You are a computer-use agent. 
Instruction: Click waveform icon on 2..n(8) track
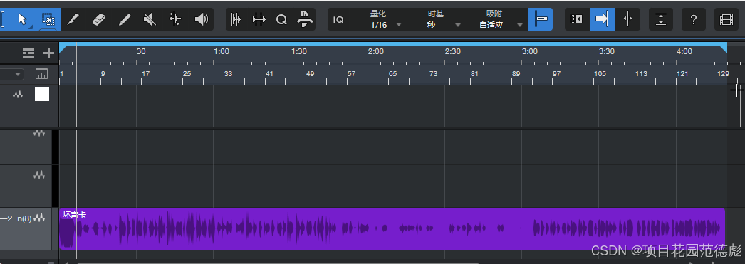pyautogui.click(x=39, y=218)
